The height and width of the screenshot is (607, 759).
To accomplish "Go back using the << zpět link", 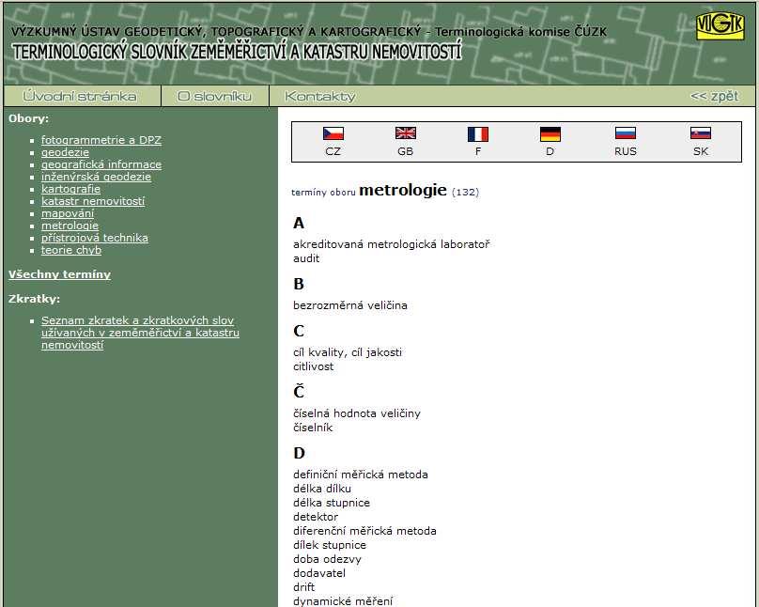I will [x=715, y=97].
